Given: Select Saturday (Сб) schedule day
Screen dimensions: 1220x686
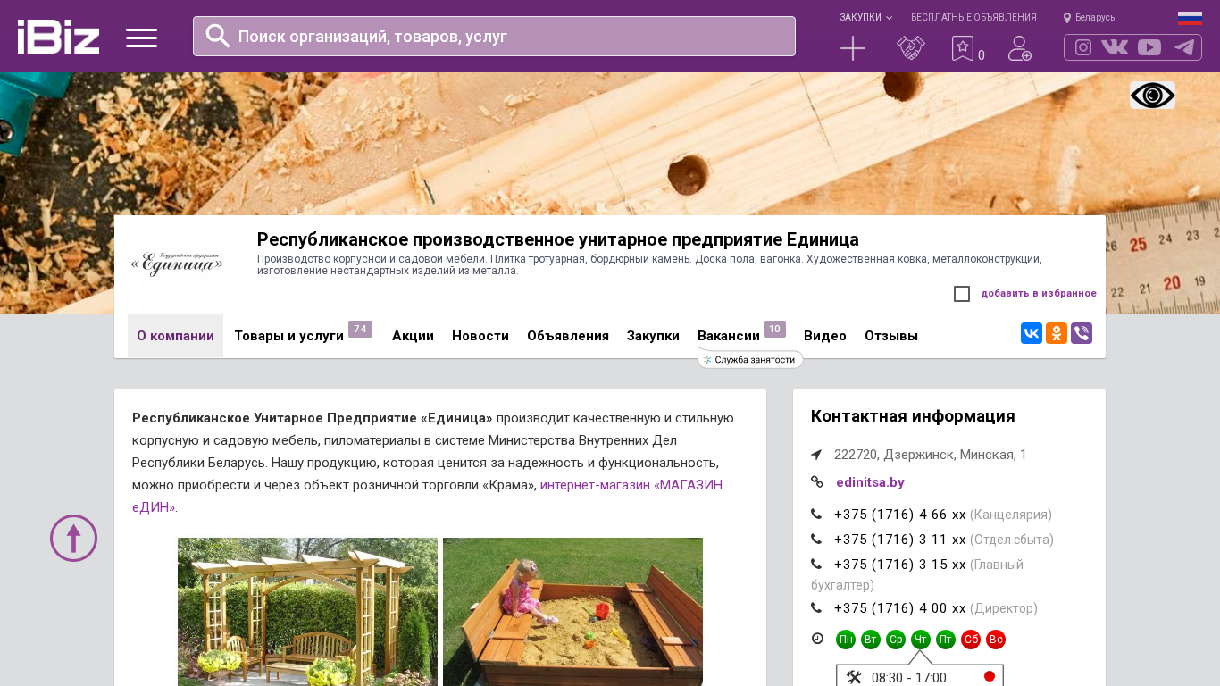Looking at the screenshot, I should (x=971, y=640).
